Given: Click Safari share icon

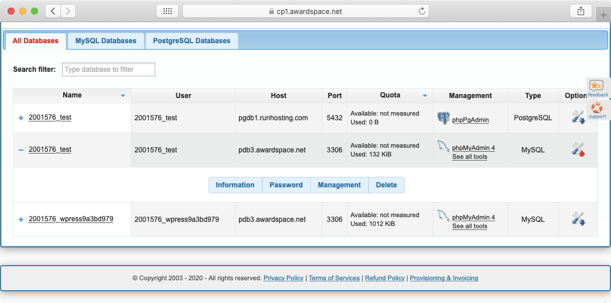Looking at the screenshot, I should [581, 11].
